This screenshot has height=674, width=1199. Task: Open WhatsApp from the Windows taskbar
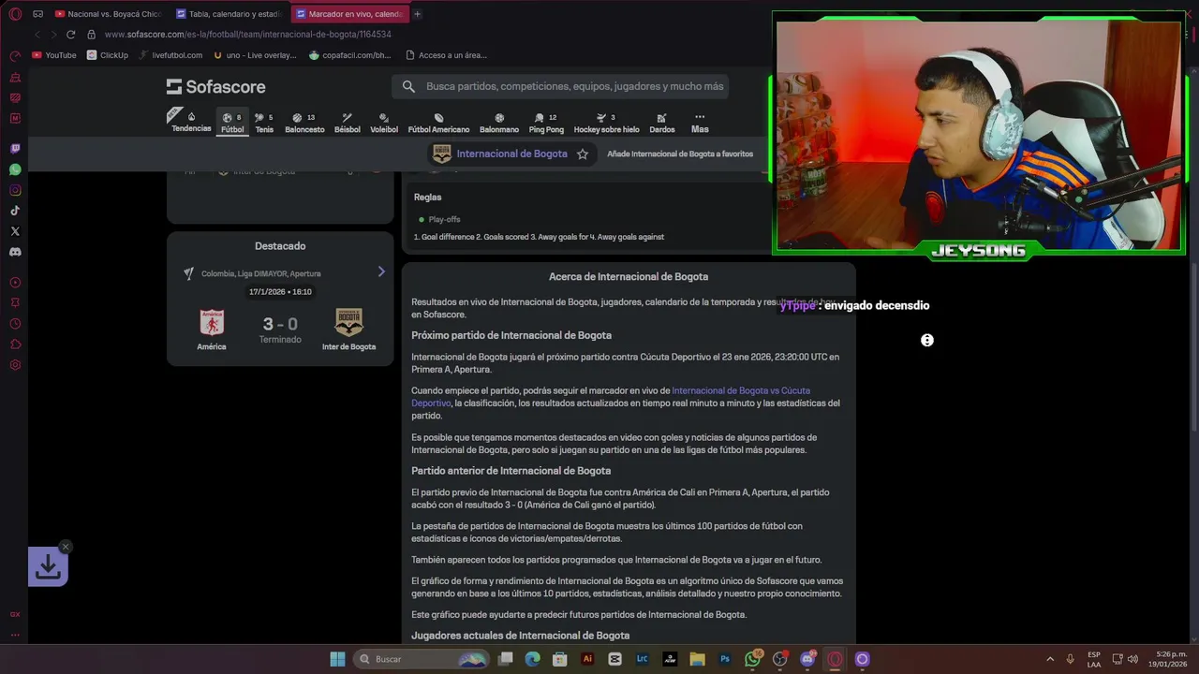pos(752,659)
